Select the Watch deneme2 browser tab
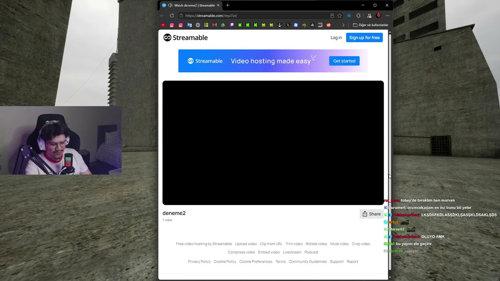Image resolution: width=500 pixels, height=281 pixels. point(191,5)
